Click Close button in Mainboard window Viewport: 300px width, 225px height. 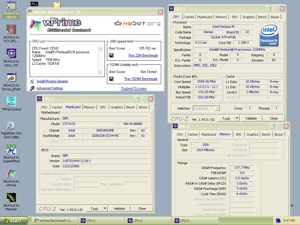click(x=142, y=209)
